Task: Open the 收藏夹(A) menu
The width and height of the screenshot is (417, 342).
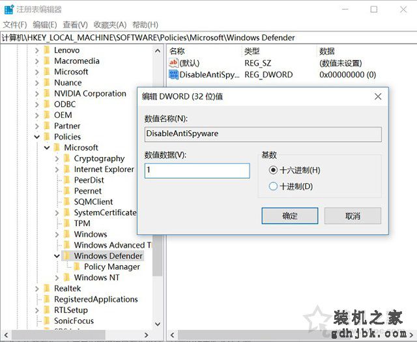Action: 110,25
